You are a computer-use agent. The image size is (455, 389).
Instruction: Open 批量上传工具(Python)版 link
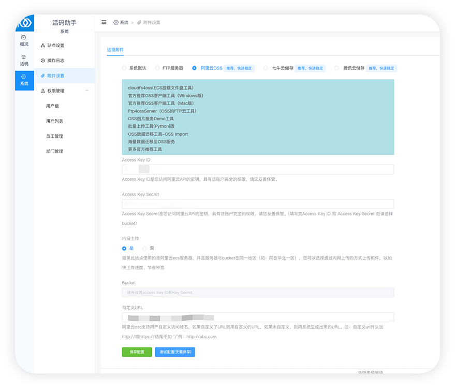151,126
